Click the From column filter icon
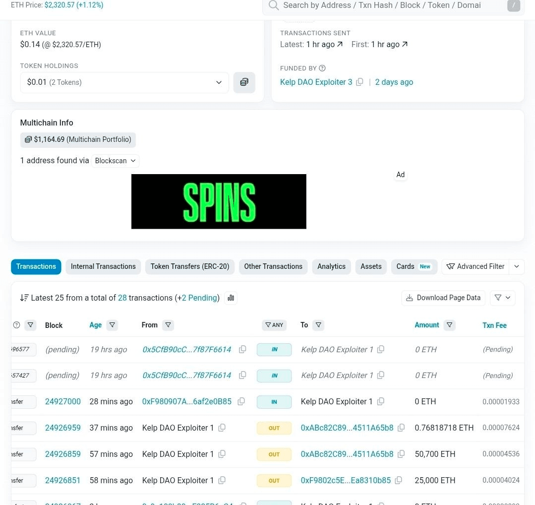Viewport: 535px width, 505px height. [x=168, y=325]
